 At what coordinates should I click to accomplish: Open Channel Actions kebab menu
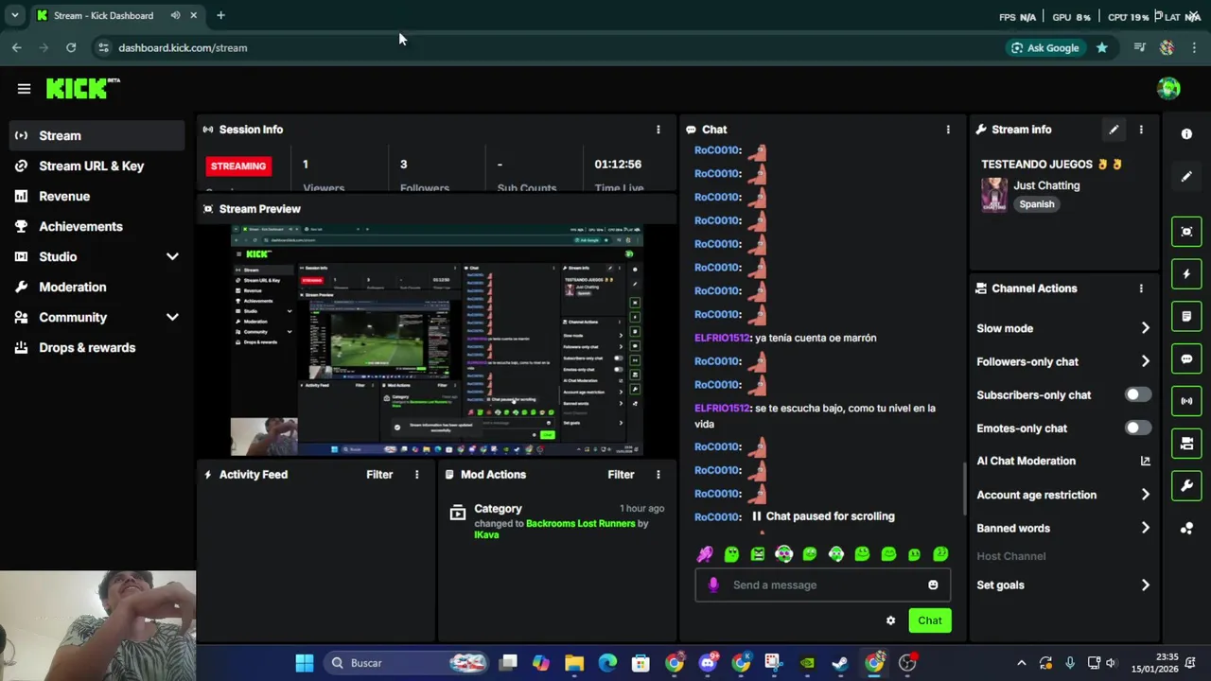(x=1141, y=288)
